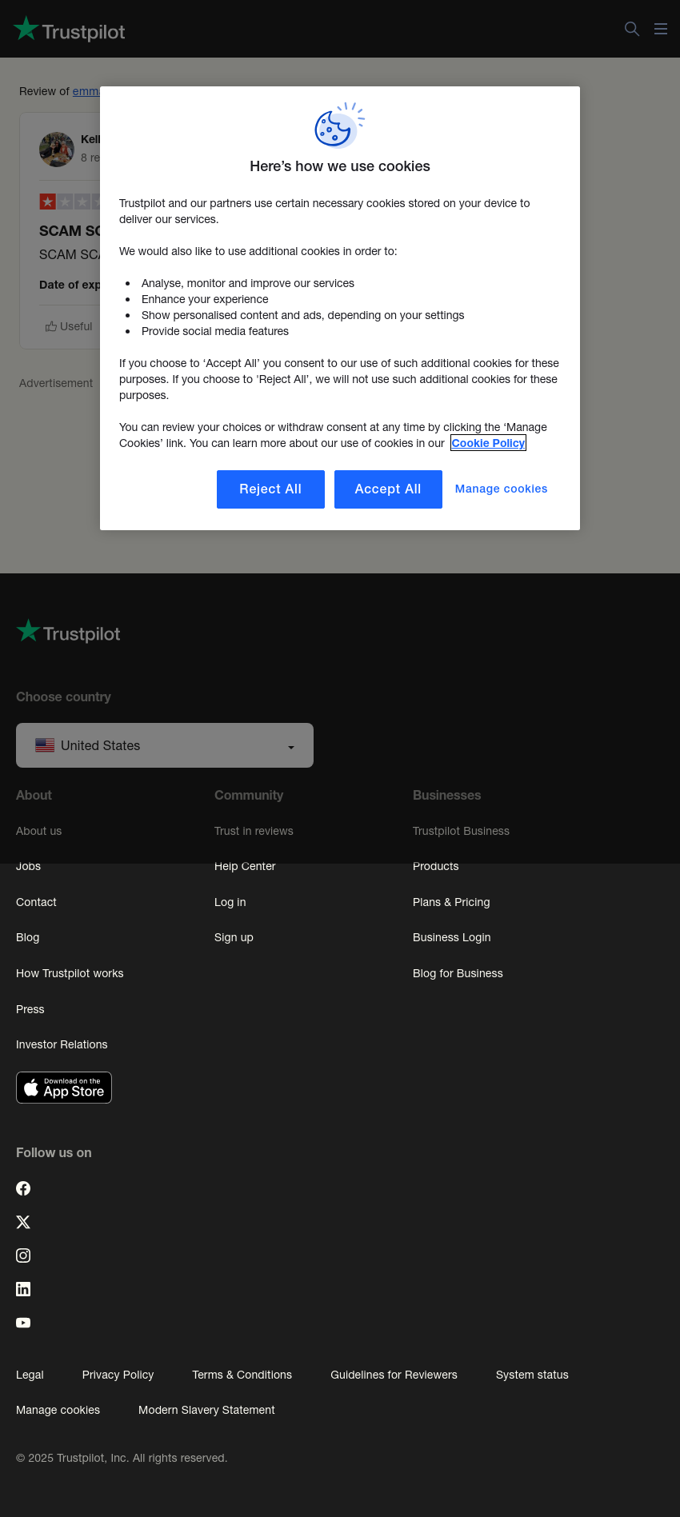Open Terms & Conditions link
Screen dimensions: 680x1517
pyautogui.click(x=242, y=1375)
